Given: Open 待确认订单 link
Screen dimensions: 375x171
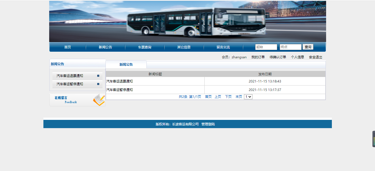Looking at the screenshot, I should click(278, 57).
